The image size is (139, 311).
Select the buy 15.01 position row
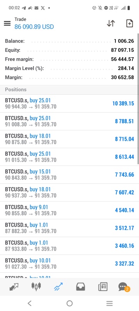pos(69,175)
